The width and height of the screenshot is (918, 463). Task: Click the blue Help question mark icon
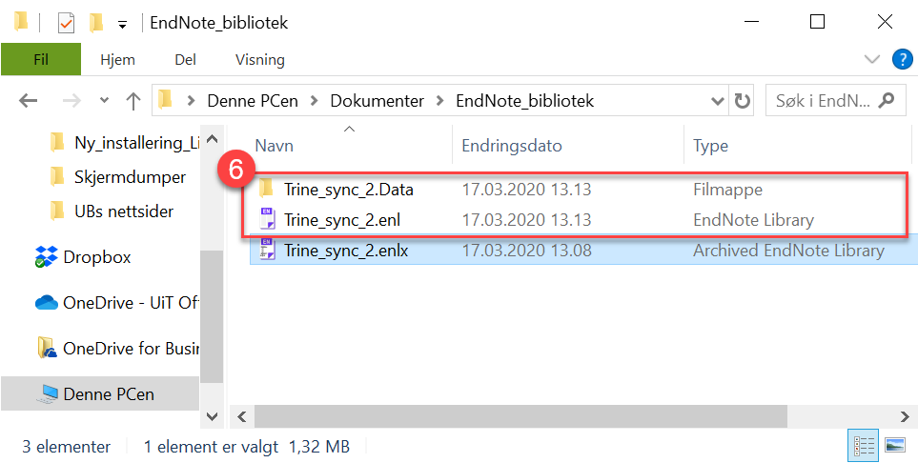tap(902, 59)
